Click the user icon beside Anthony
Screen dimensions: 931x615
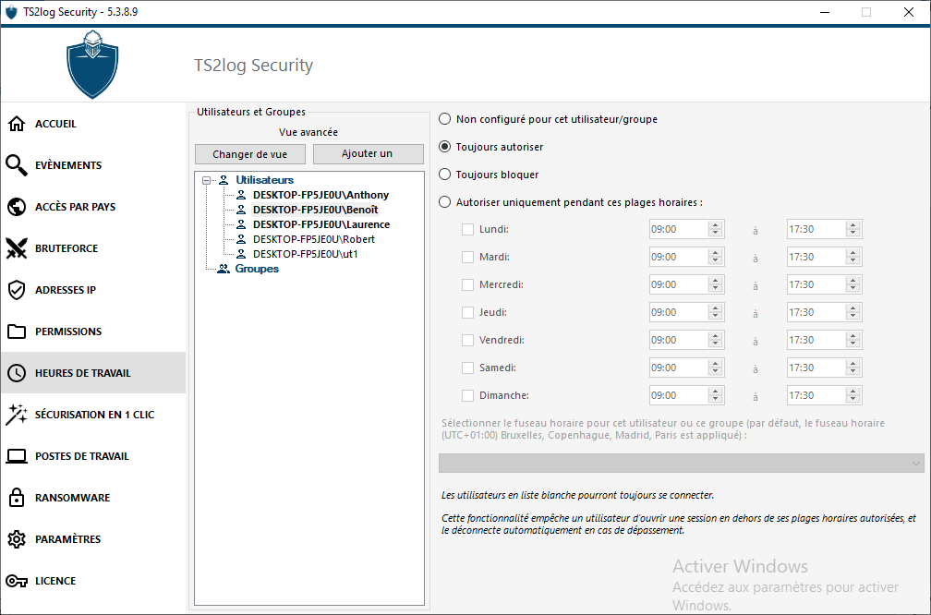pos(241,195)
